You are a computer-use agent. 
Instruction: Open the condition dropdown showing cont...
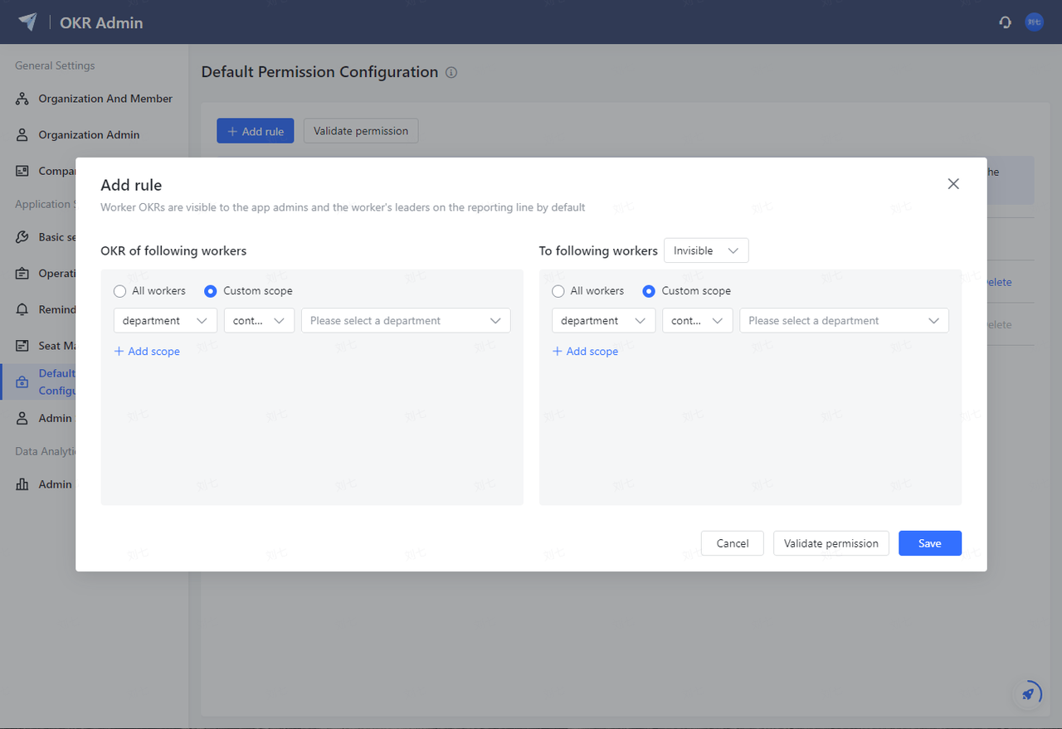(x=259, y=320)
